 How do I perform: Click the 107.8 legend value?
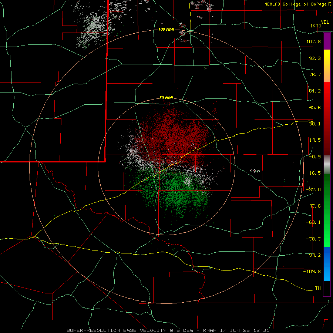[313, 41]
